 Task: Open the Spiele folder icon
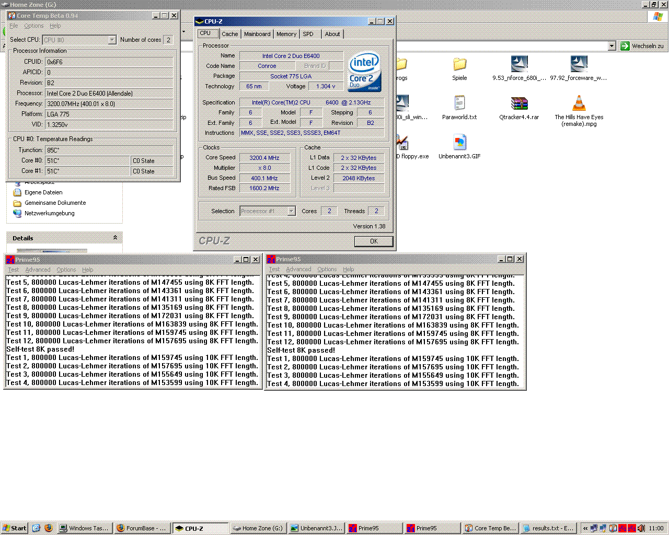[x=459, y=64]
